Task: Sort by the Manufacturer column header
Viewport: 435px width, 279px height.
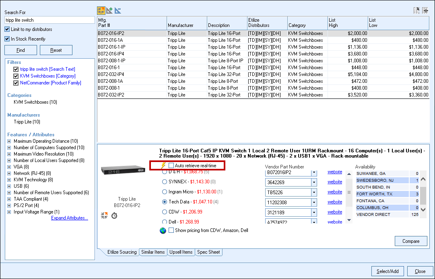Action: (x=187, y=23)
